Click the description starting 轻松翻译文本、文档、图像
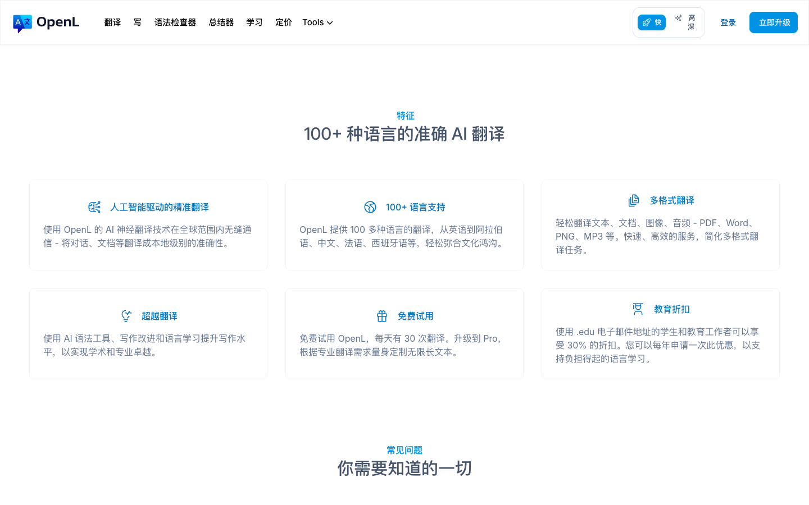This screenshot has height=505, width=809. tap(657, 236)
